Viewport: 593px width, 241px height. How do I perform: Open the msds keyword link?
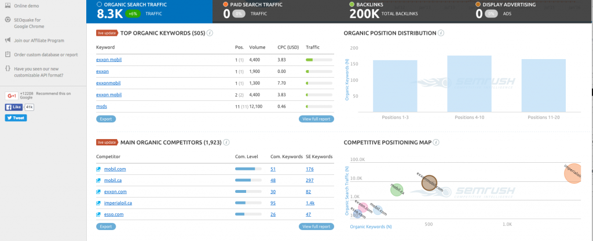pyautogui.click(x=101, y=107)
